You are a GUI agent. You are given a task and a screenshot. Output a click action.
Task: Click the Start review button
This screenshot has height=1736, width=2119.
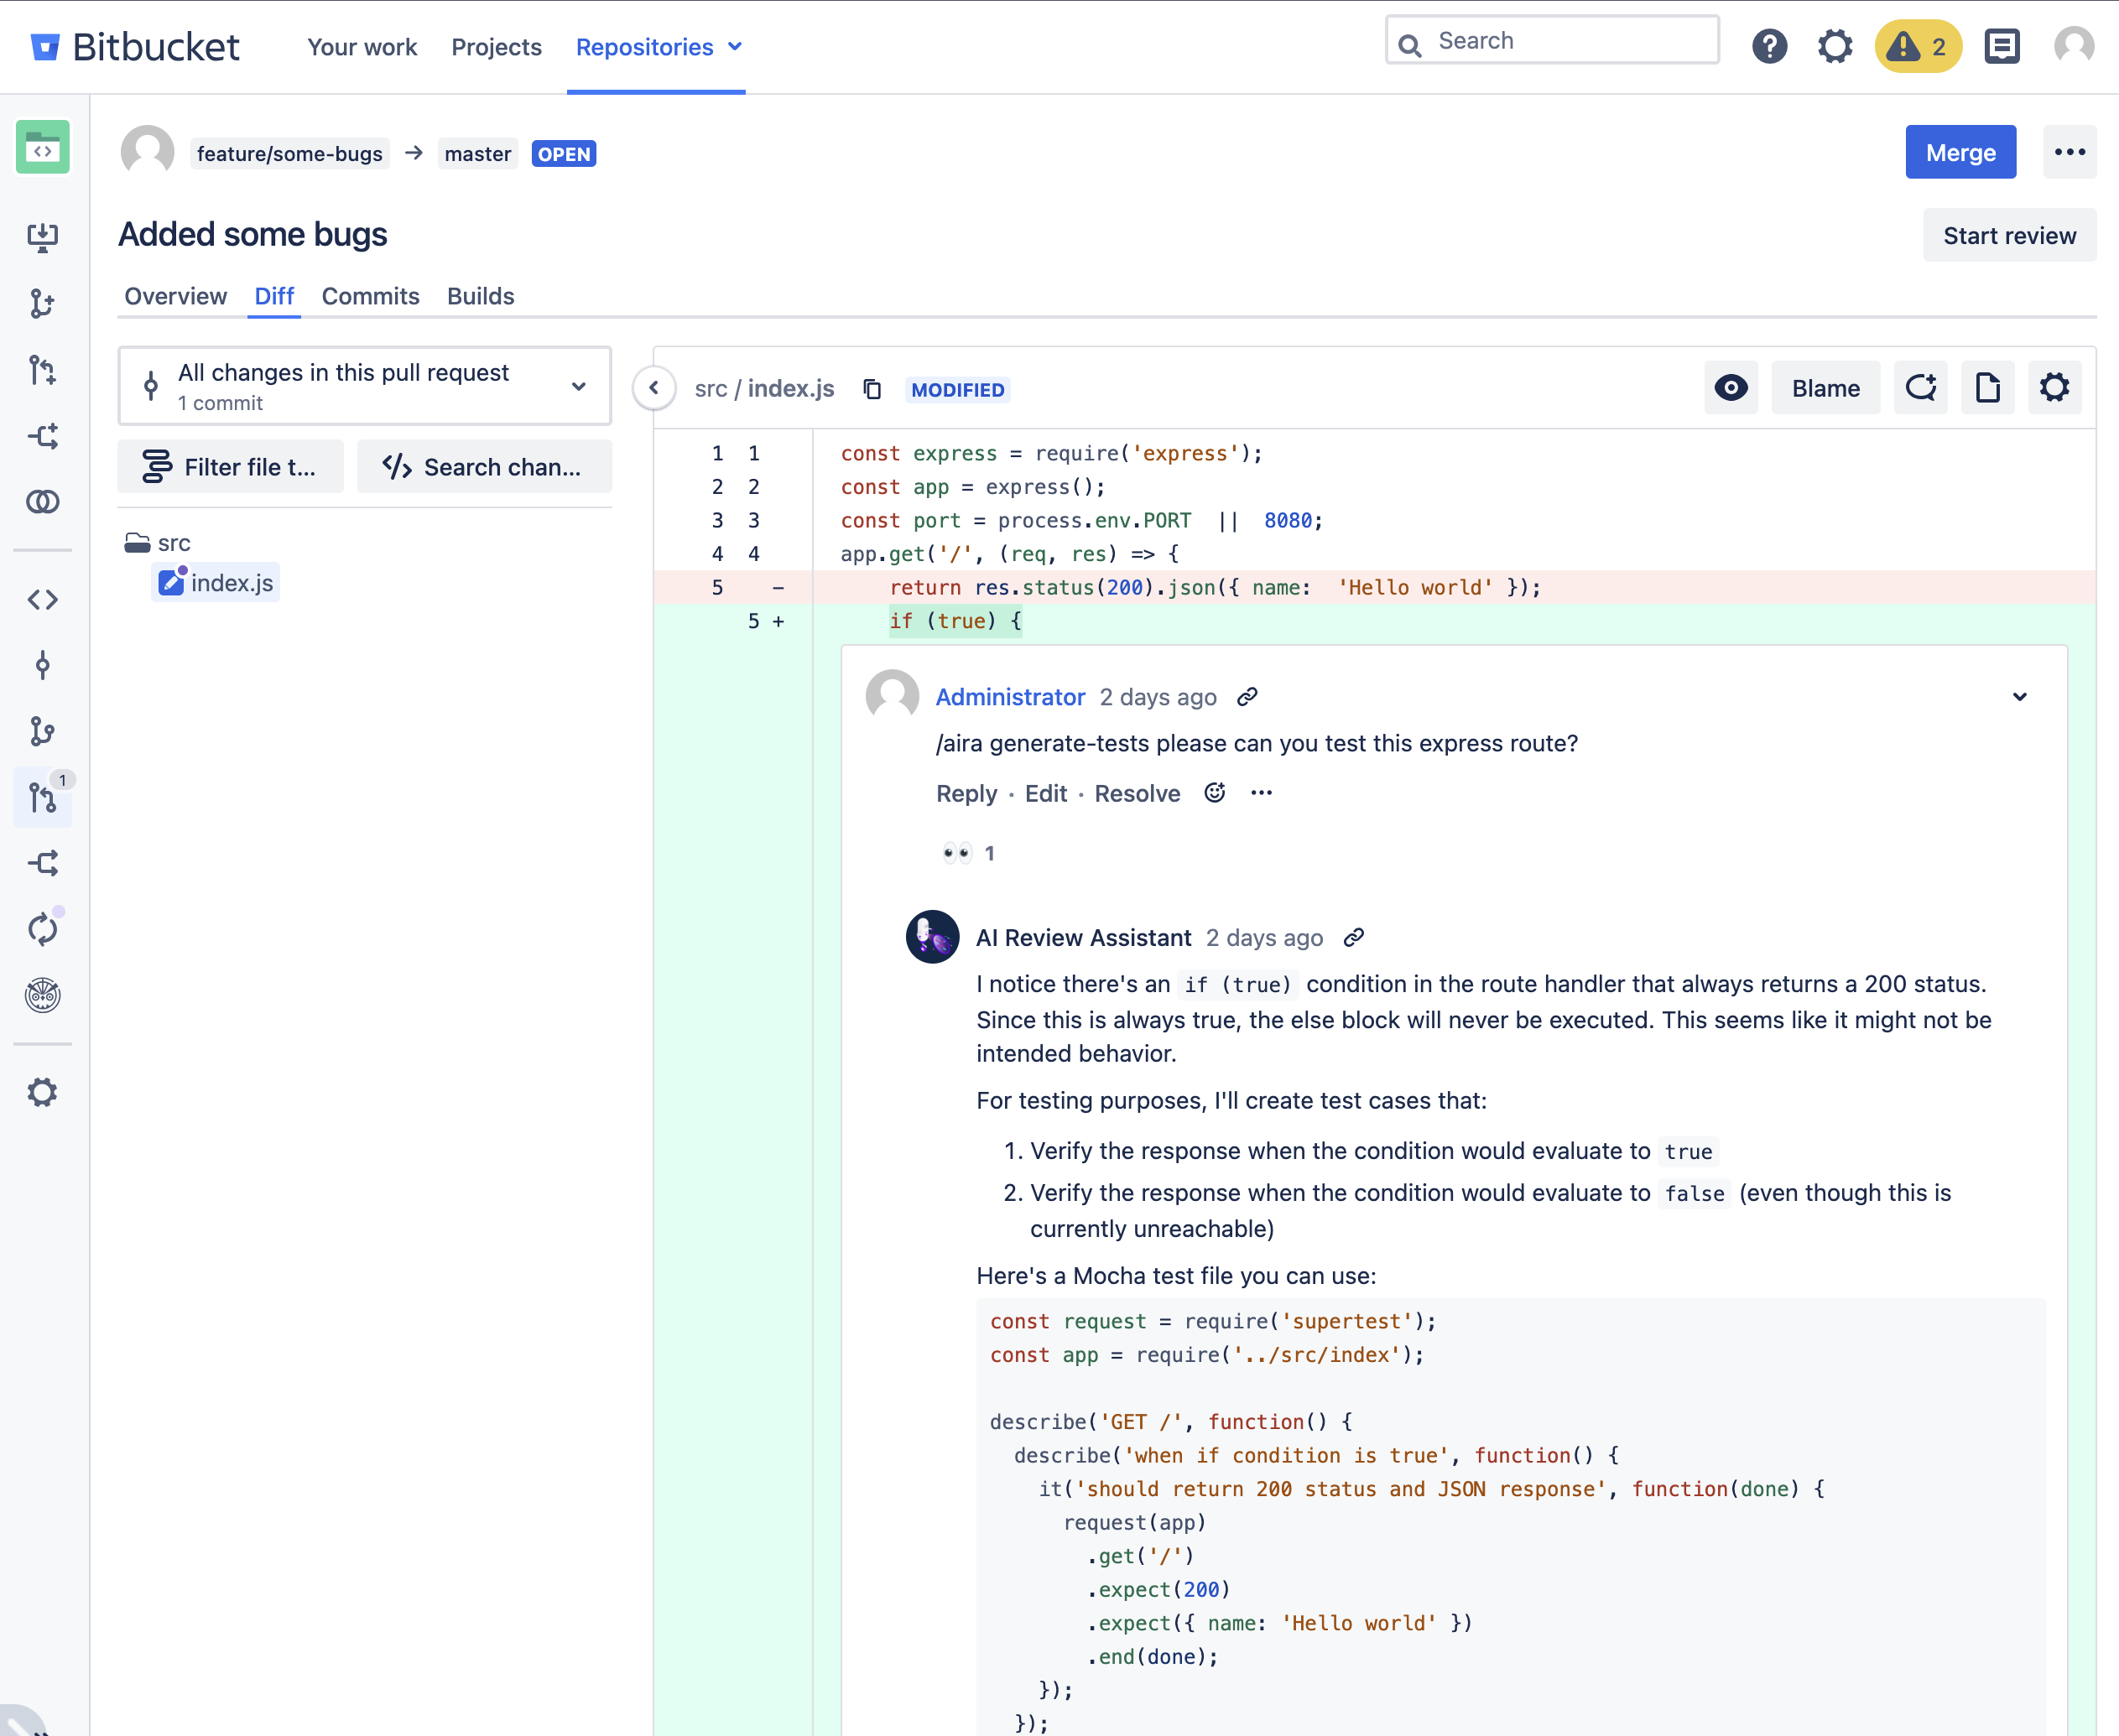pos(2007,232)
